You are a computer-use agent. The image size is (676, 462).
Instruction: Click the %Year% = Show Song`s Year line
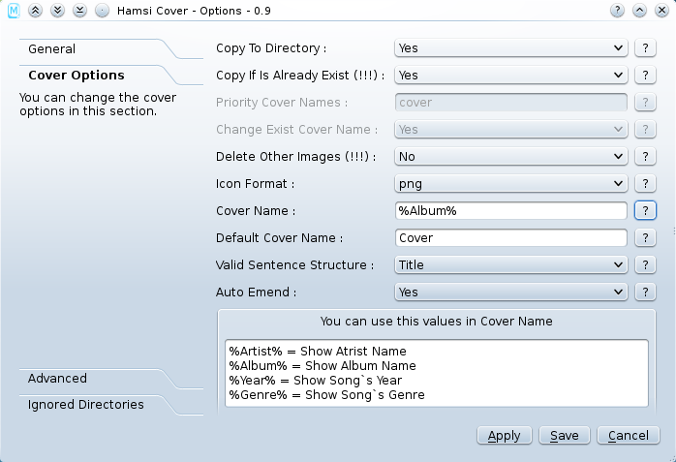[x=315, y=381]
